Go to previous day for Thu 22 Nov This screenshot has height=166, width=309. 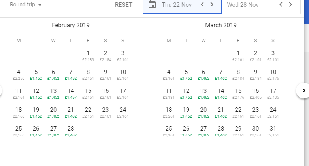(202, 5)
